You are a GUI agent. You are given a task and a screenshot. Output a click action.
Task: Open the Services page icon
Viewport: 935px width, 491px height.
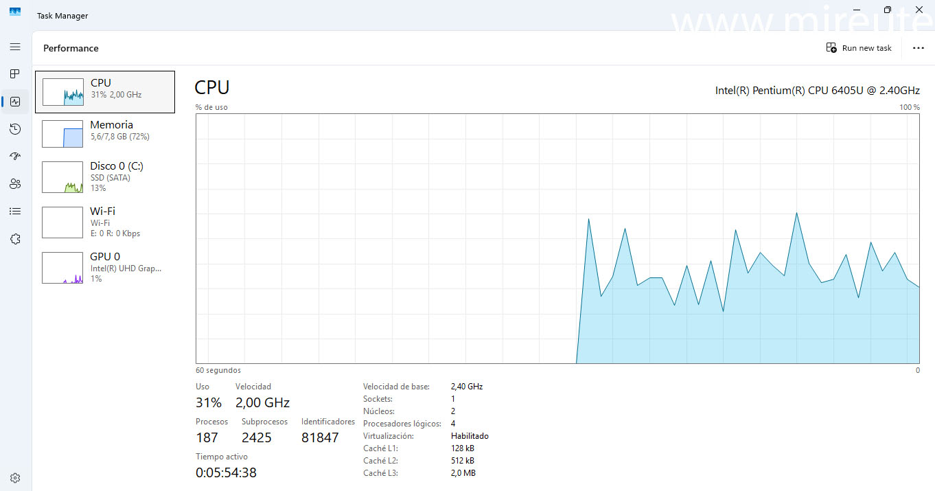[15, 239]
